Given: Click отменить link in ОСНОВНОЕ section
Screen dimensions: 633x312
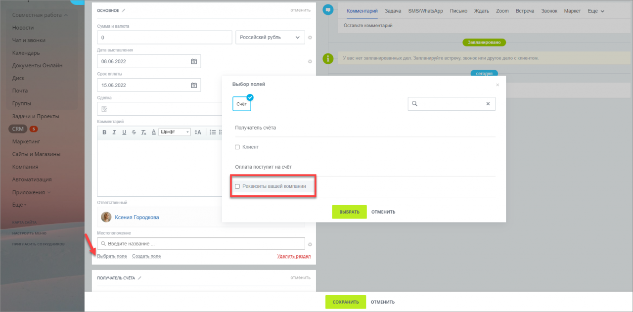Looking at the screenshot, I should pos(300,10).
